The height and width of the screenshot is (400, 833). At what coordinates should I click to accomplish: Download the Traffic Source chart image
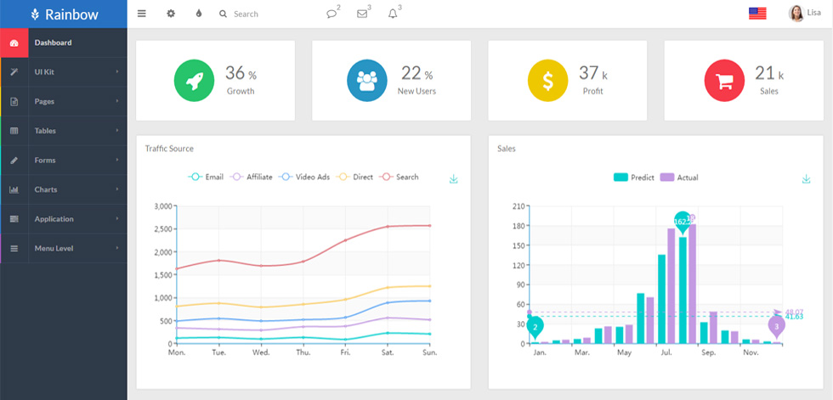pos(454,179)
